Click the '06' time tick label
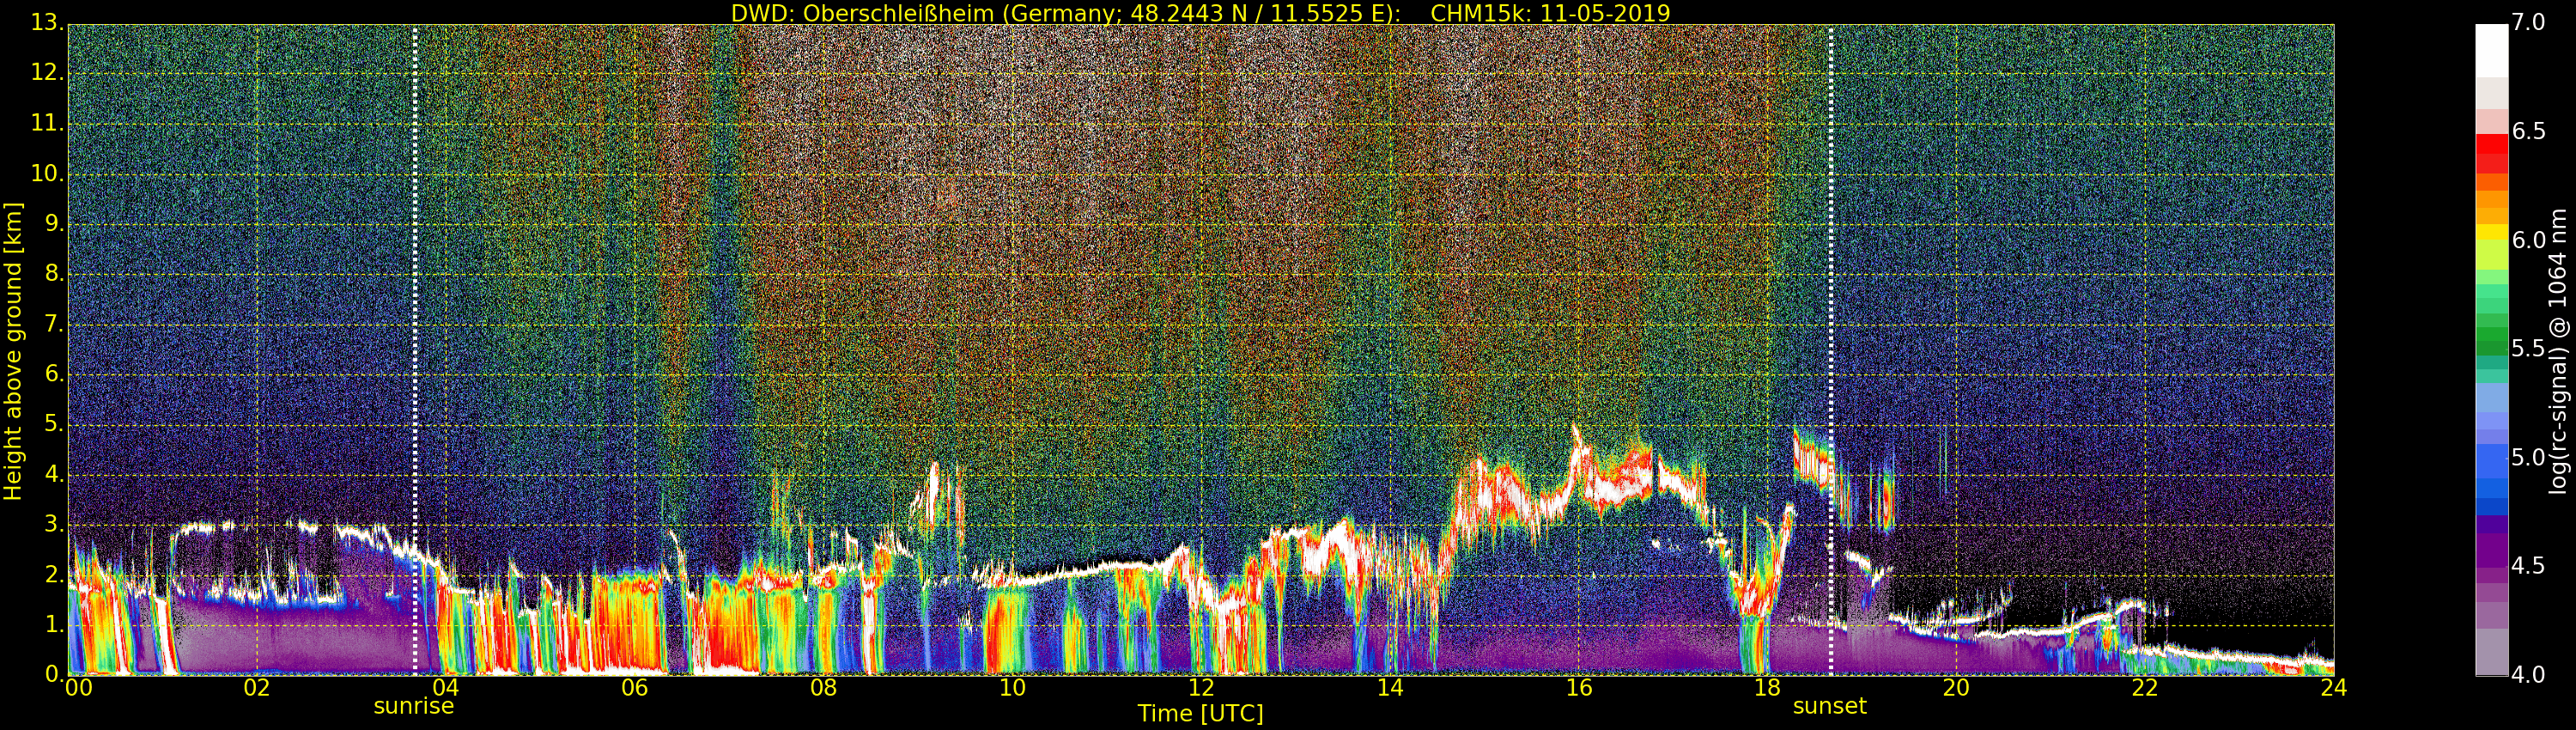 pyautogui.click(x=635, y=688)
